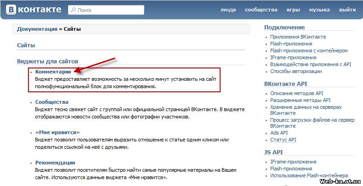This screenshot has width=363, height=186.
Task: Open Описание методов API link
Action: click(x=297, y=93)
